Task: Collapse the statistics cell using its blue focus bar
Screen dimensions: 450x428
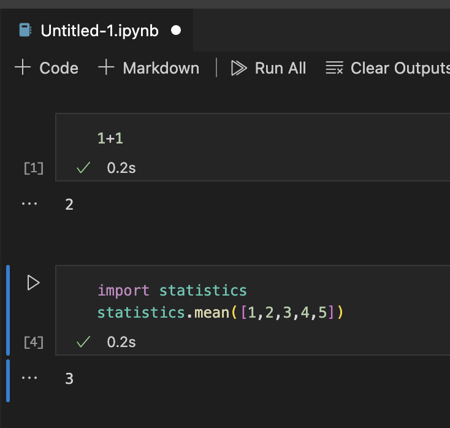Action: (8, 310)
